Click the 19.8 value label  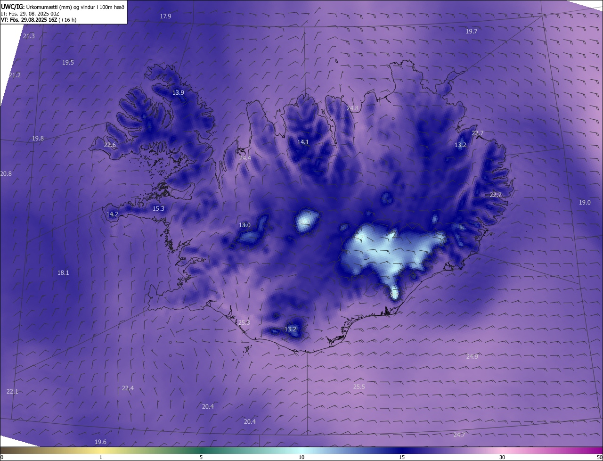point(38,138)
